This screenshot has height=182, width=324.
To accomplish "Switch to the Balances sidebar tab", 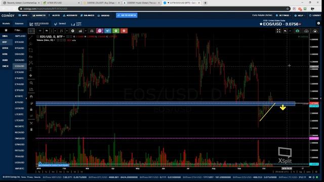I will point(19,24).
